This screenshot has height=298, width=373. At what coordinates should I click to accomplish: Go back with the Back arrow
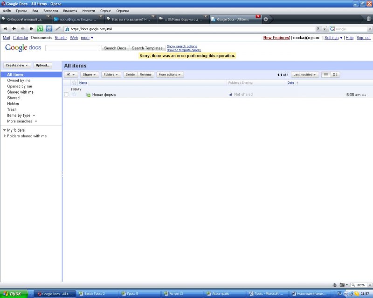(x=14, y=29)
